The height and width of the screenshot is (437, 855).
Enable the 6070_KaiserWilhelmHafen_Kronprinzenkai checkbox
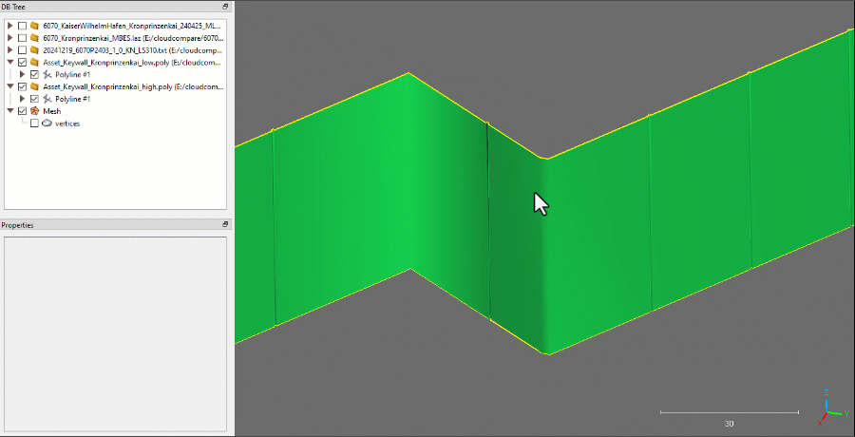point(23,26)
